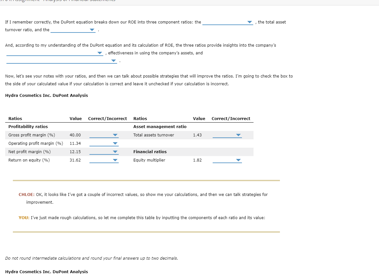
Task: Click the Operating profit margin value 11.34
Action: click(x=75, y=144)
